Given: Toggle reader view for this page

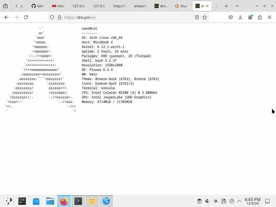Looking at the screenshot, I should (197, 17).
